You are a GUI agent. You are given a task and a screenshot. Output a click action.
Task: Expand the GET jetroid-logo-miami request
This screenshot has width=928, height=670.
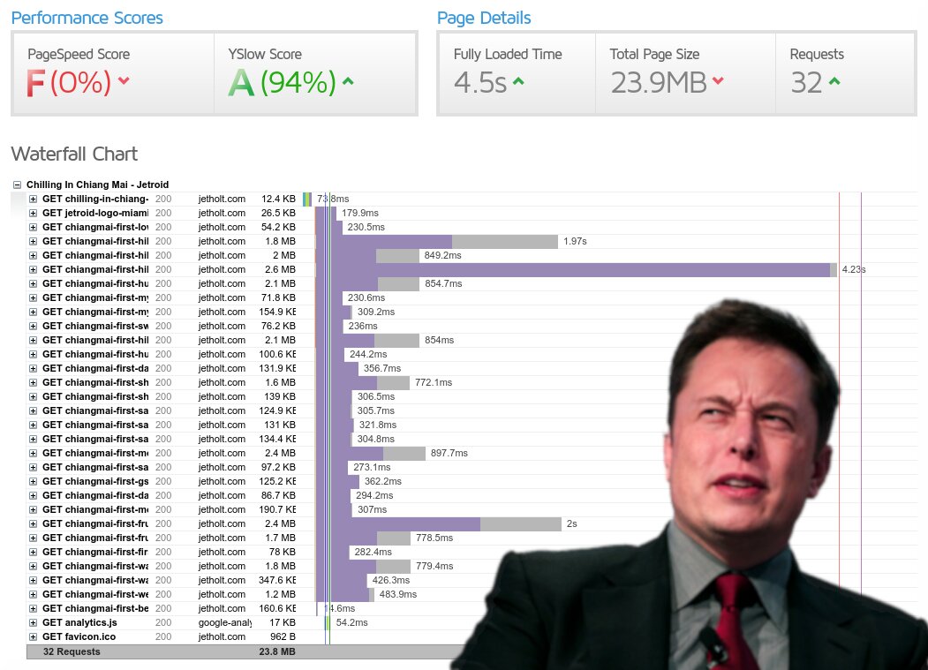point(34,214)
